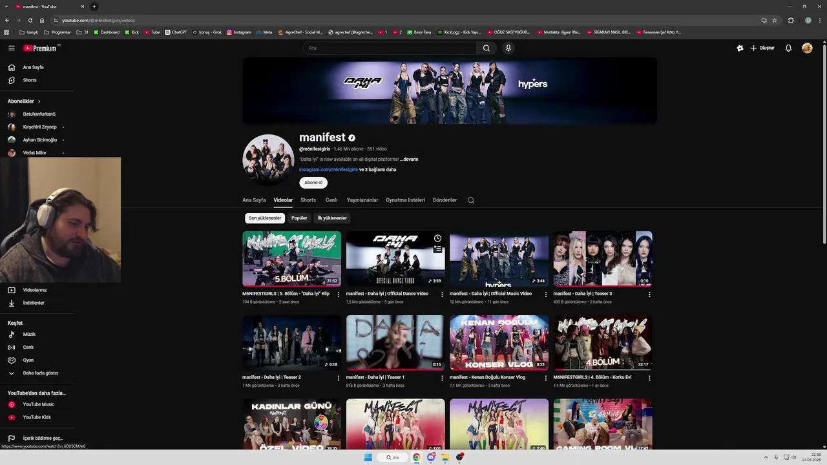Image resolution: width=827 pixels, height=465 pixels.
Task: Open the YouTube hamburger guide menu
Action: click(x=11, y=48)
